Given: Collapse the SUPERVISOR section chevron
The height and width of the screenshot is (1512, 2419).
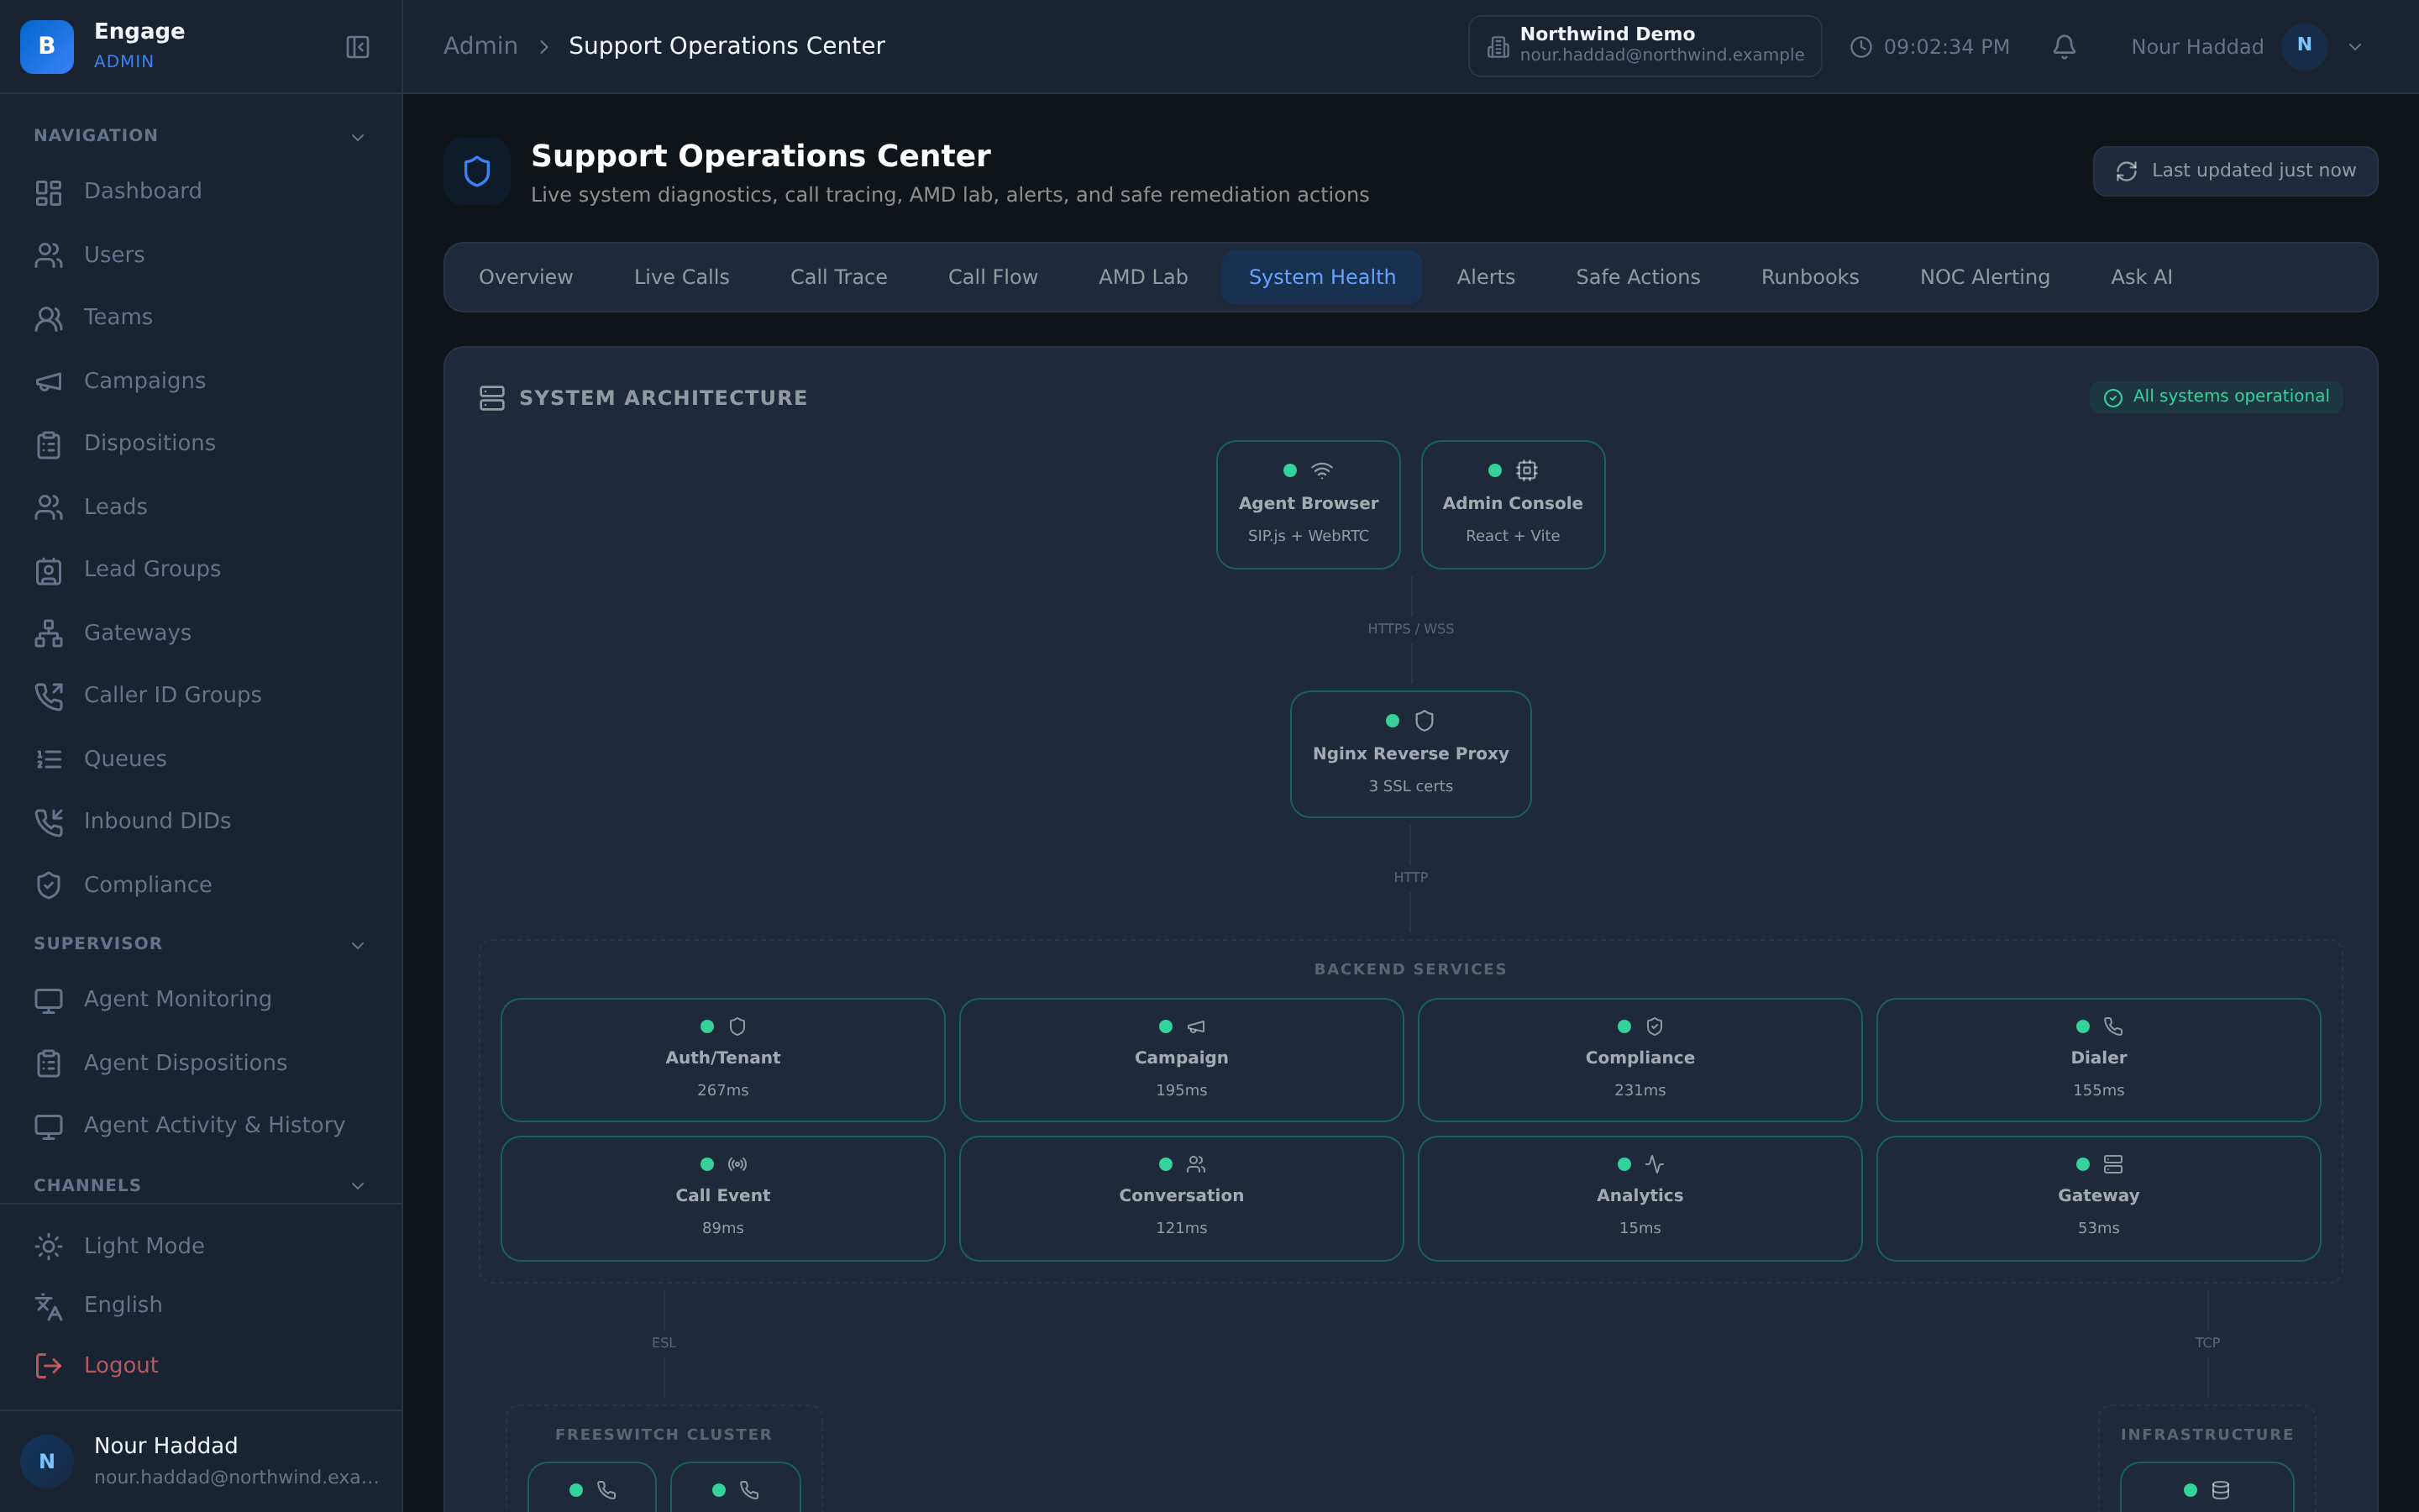Looking at the screenshot, I should click(358, 945).
